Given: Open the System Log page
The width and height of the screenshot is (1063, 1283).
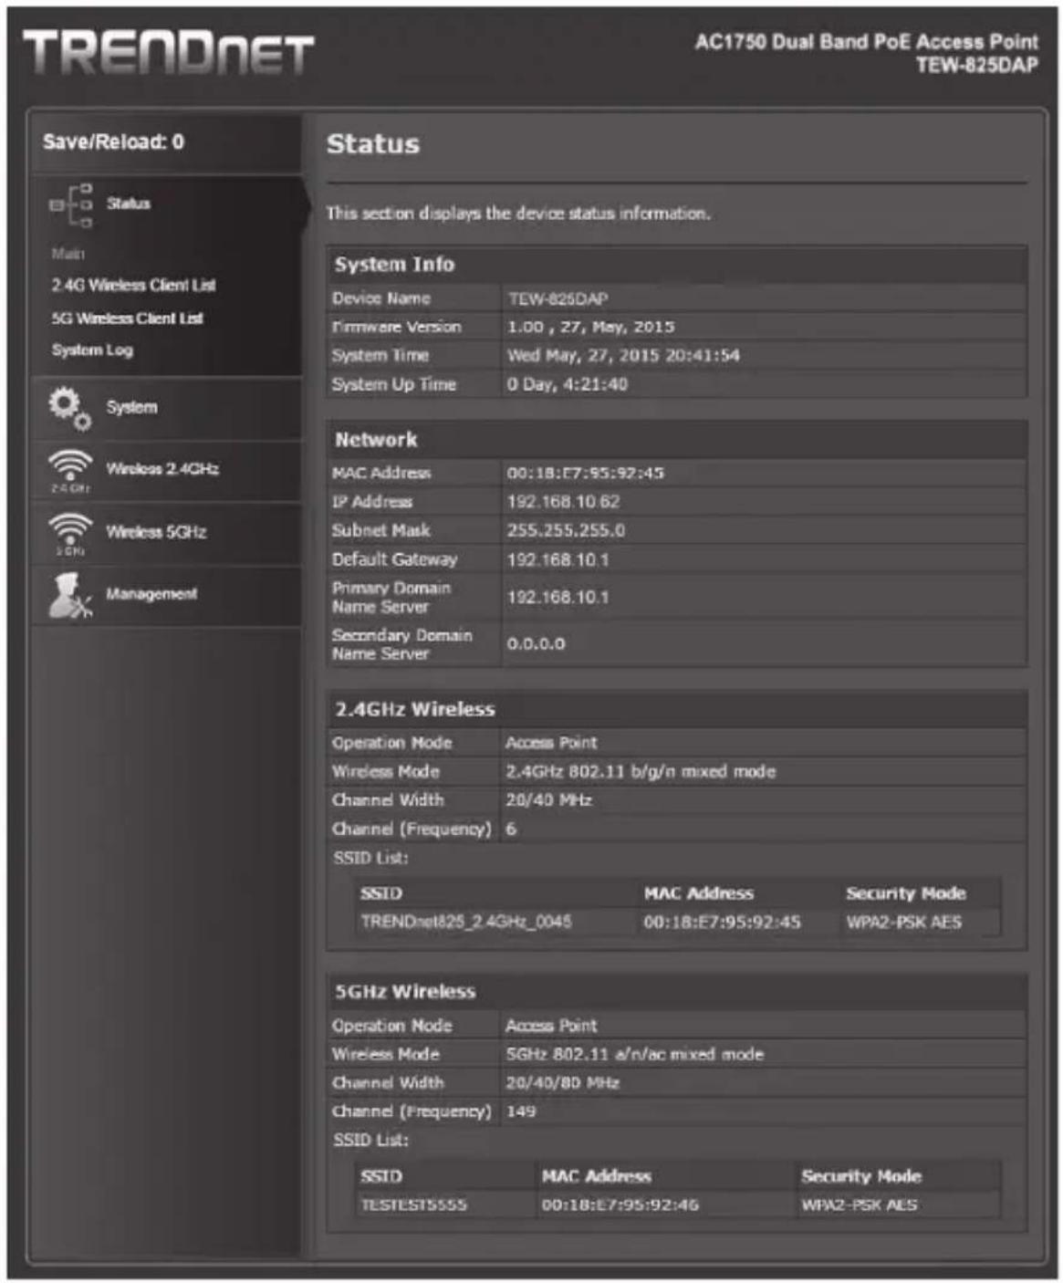Looking at the screenshot, I should [92, 350].
